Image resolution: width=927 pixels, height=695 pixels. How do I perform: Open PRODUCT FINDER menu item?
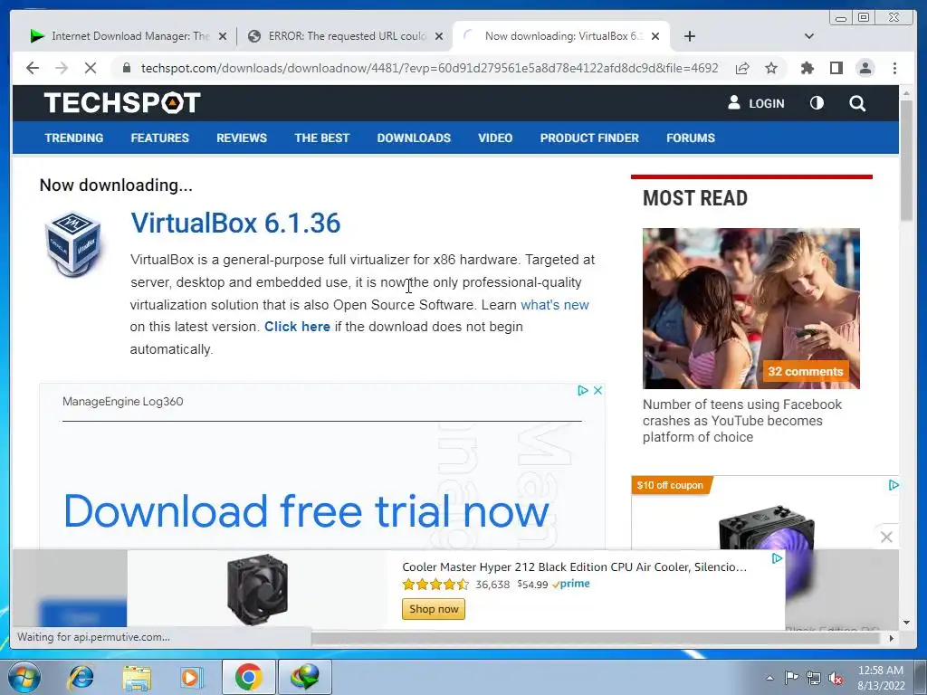pyautogui.click(x=589, y=138)
